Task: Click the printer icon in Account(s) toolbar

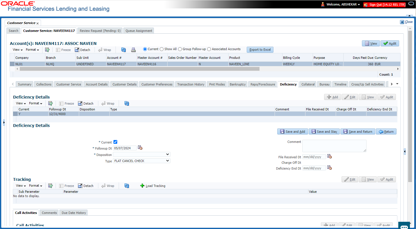Action: [134, 50]
